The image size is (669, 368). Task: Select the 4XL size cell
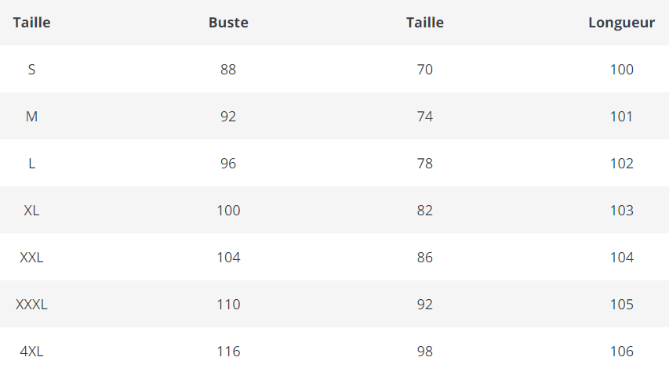(x=31, y=352)
